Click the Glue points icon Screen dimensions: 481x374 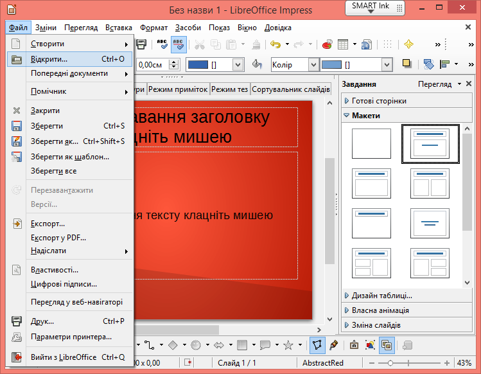coord(334,345)
